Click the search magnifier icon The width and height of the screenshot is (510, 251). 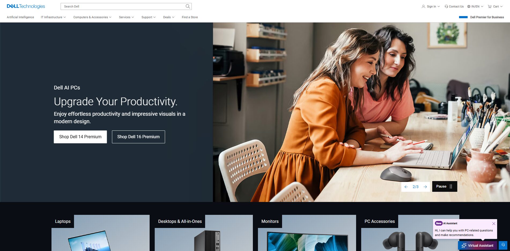[x=188, y=6]
